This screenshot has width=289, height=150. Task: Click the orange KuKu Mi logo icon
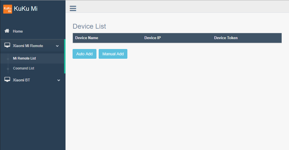tap(7, 9)
